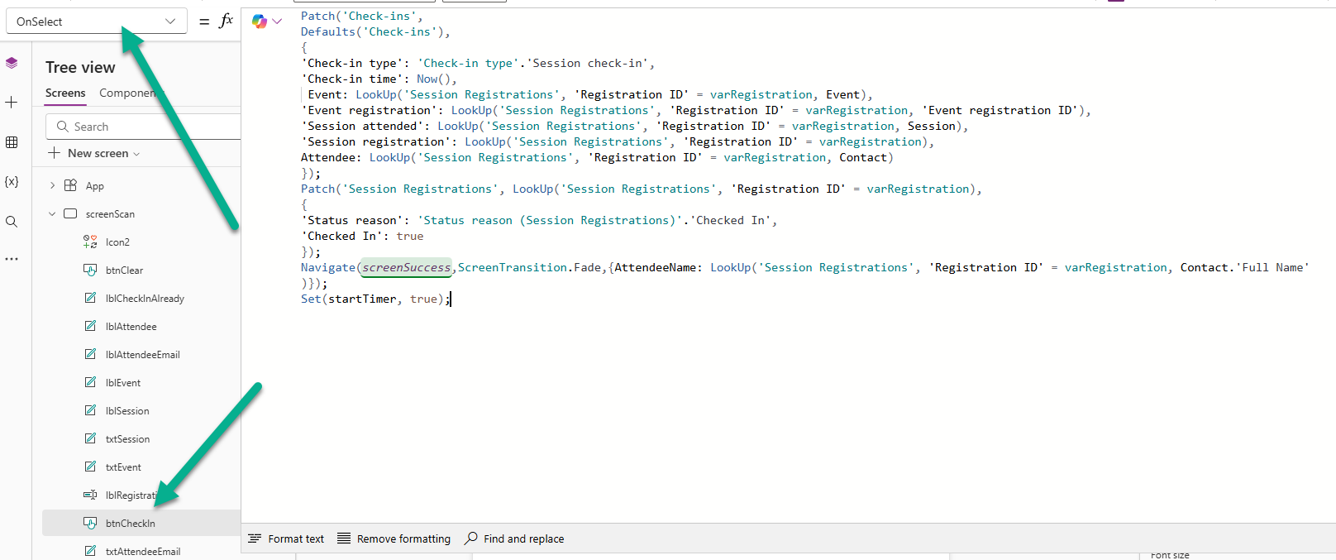Open the OnSelect property dropdown
Screen dimensions: 1336x560
click(96, 22)
